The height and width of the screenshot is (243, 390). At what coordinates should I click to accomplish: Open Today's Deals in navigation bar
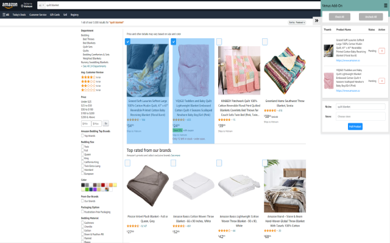coord(19,15)
